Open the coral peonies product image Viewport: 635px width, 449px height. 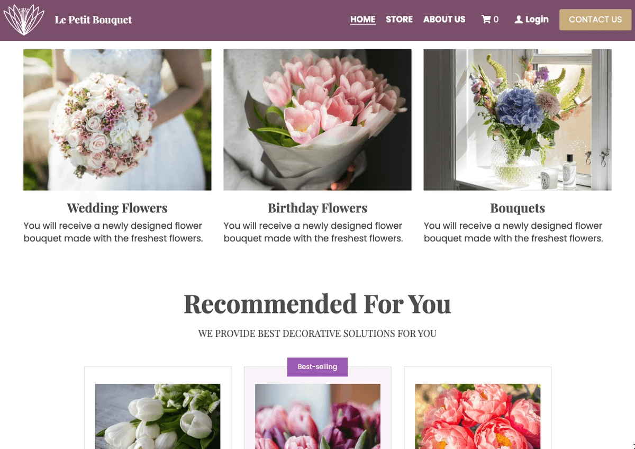click(478, 416)
